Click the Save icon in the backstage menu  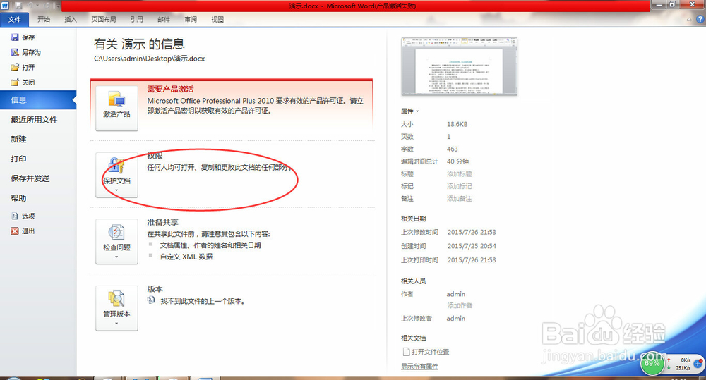tap(15, 37)
